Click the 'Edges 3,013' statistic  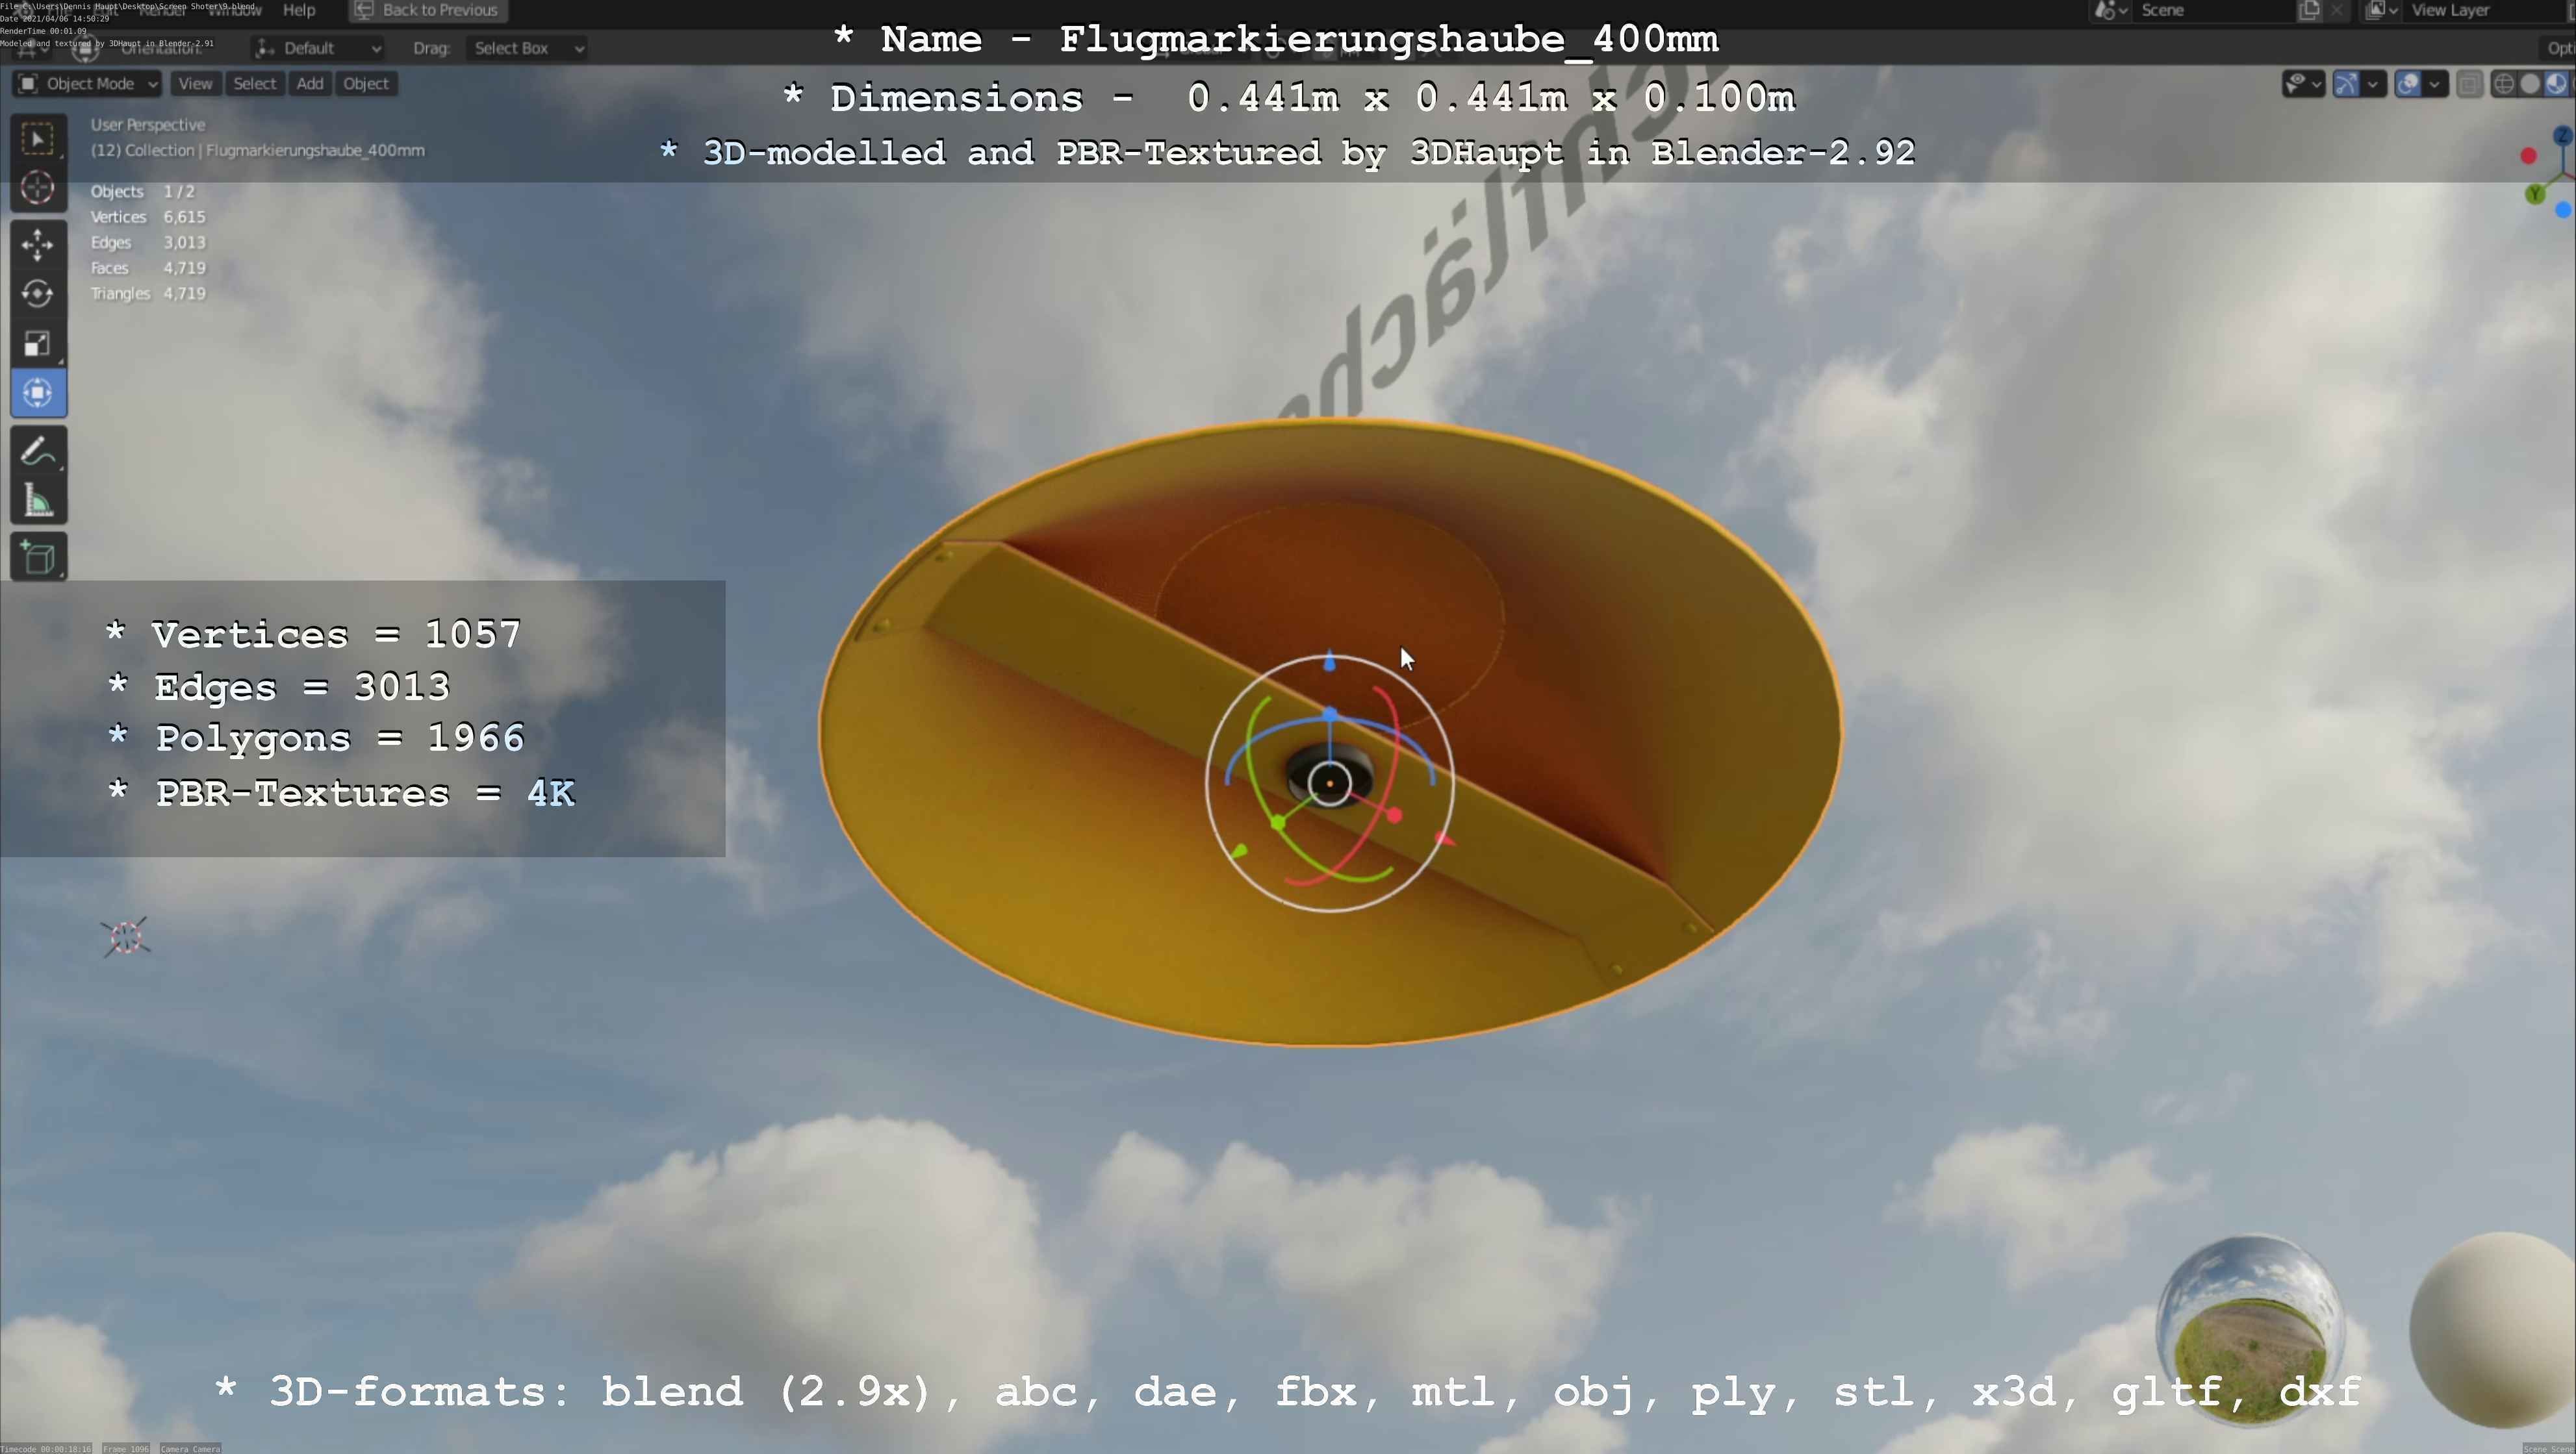pyautogui.click(x=148, y=242)
